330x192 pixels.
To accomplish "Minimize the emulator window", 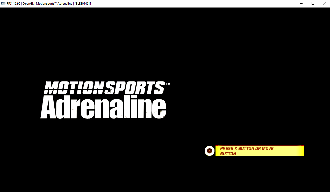I will click(x=301, y=3).
